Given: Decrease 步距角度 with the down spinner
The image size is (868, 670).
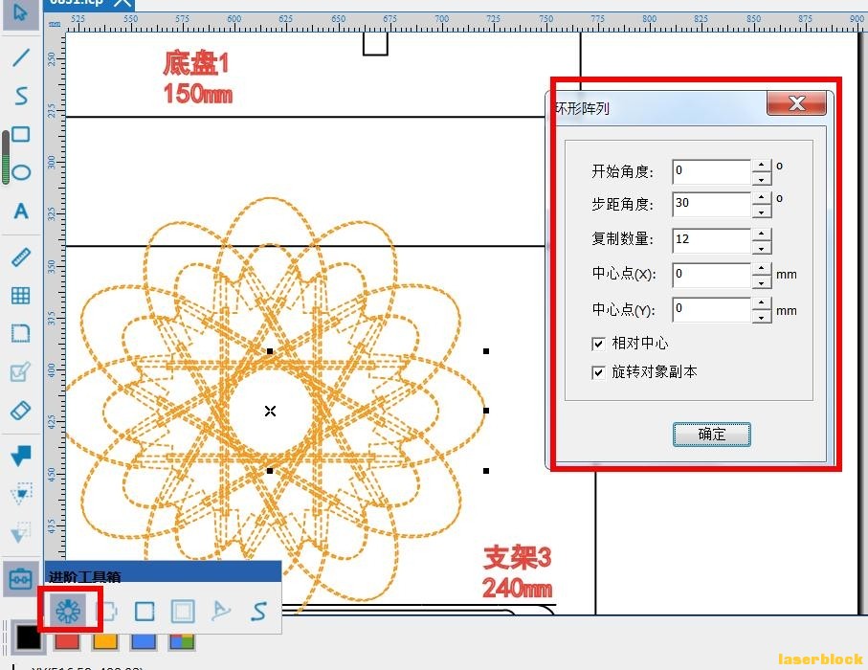Looking at the screenshot, I should pyautogui.click(x=762, y=211).
